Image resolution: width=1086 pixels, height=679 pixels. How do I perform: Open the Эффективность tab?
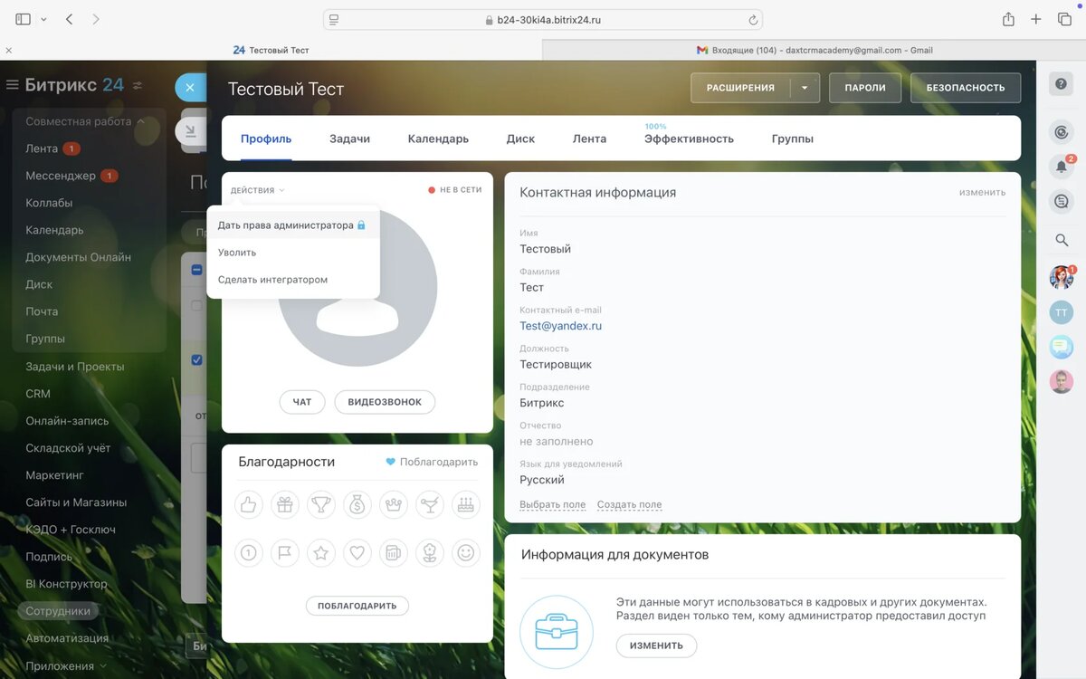[689, 139]
